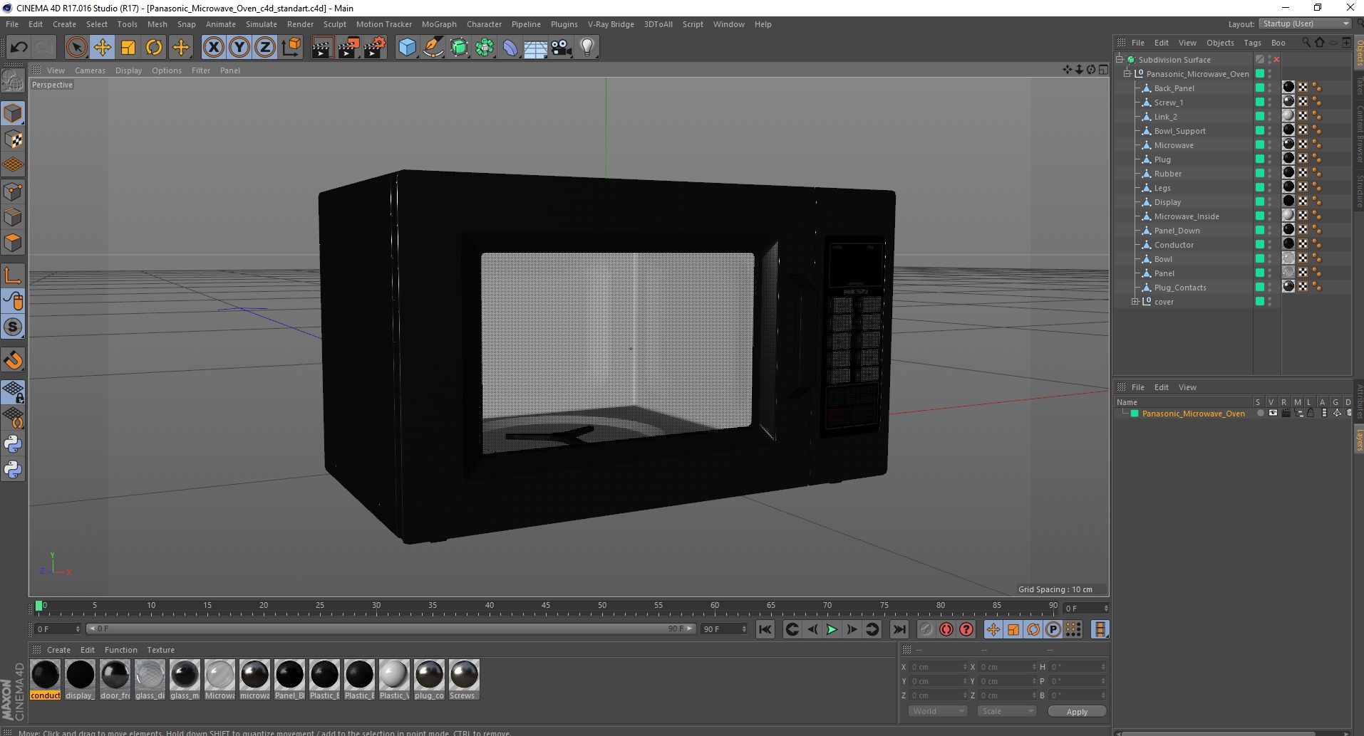Collapse Subdivision Surface tree node

tap(1120, 60)
